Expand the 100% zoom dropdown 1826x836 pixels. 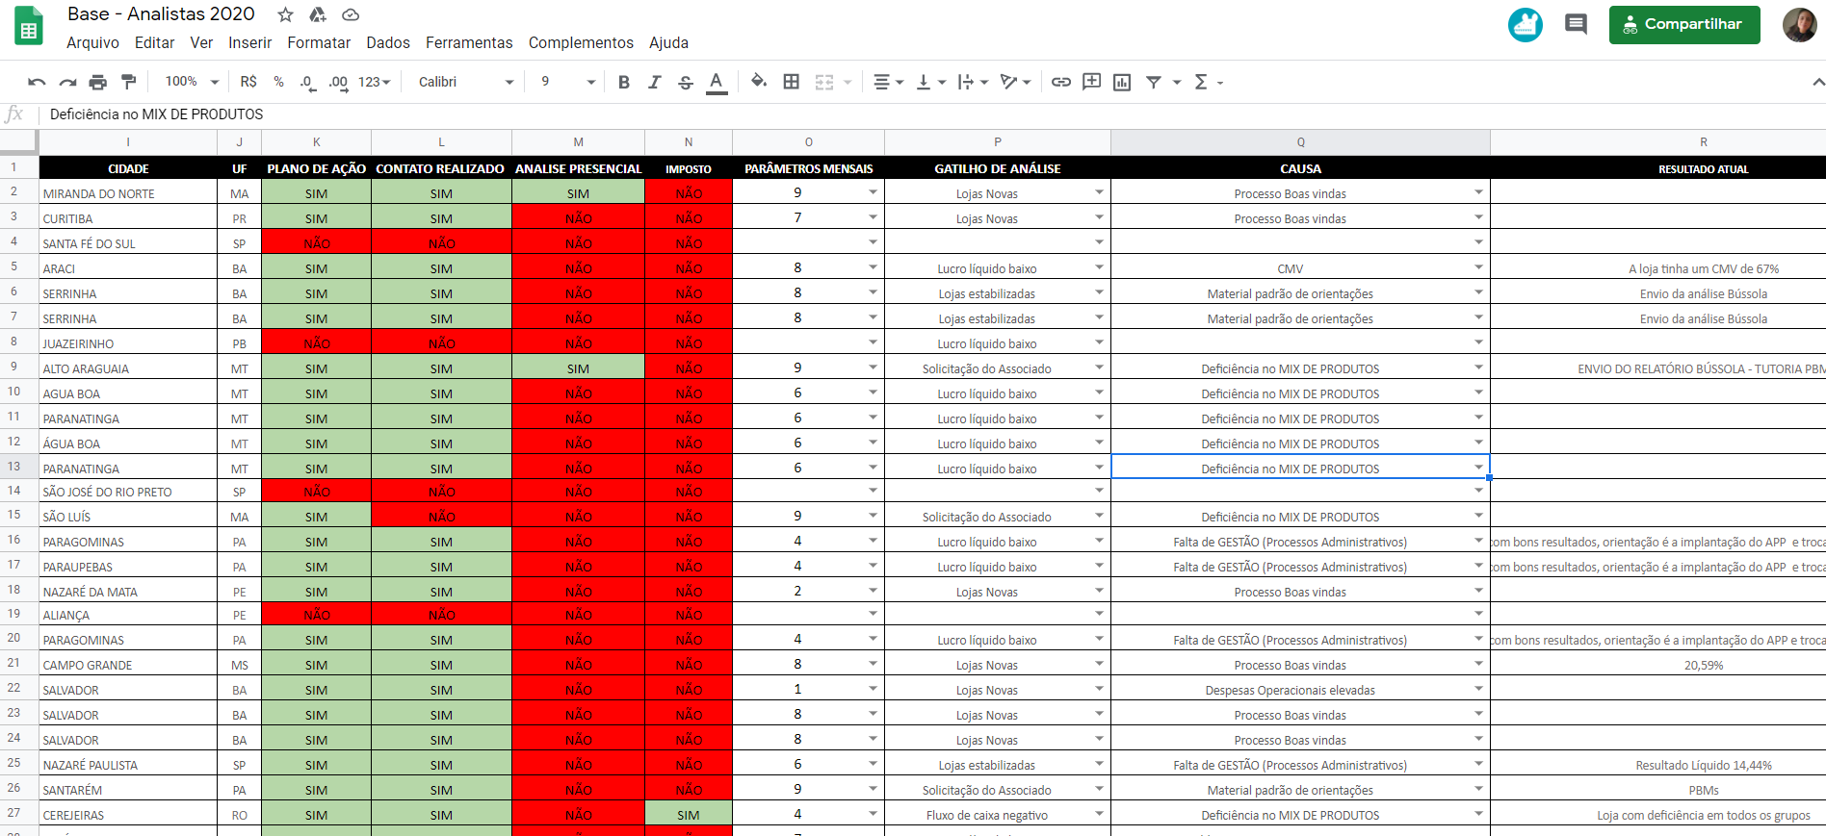click(x=192, y=83)
